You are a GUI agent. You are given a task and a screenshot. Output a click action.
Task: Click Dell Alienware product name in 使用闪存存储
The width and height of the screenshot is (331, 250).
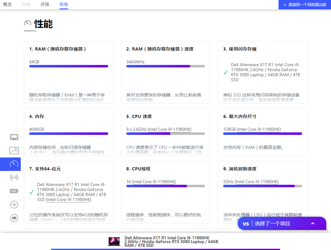265,72
